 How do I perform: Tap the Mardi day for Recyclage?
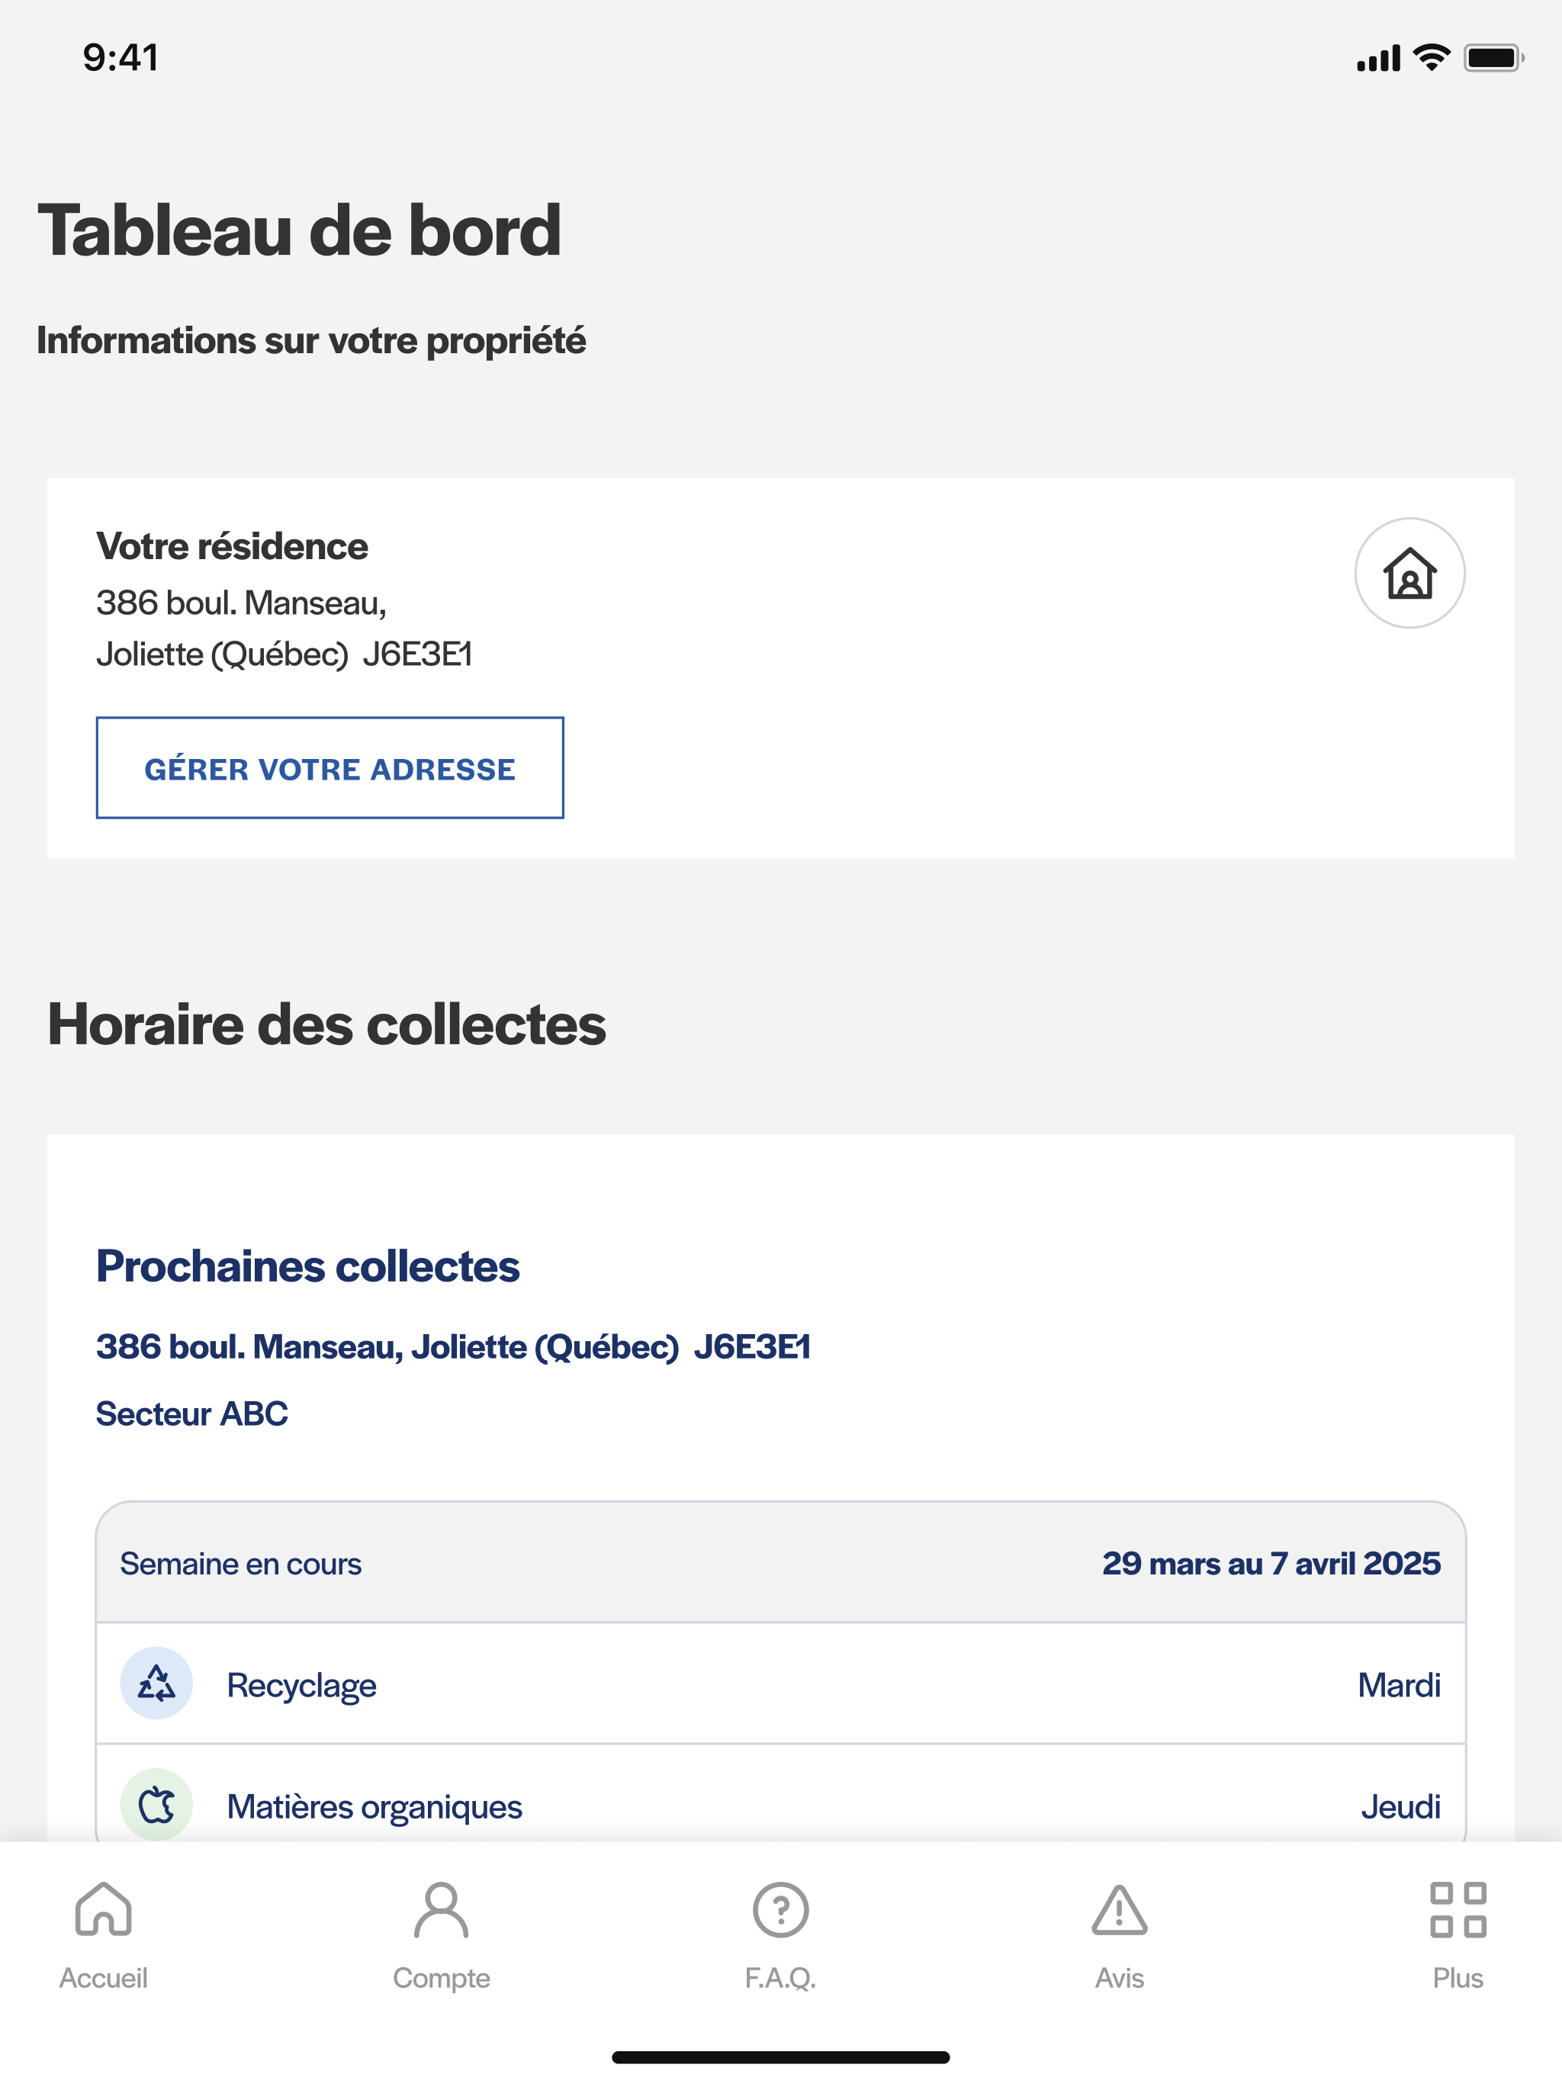[x=1399, y=1684]
